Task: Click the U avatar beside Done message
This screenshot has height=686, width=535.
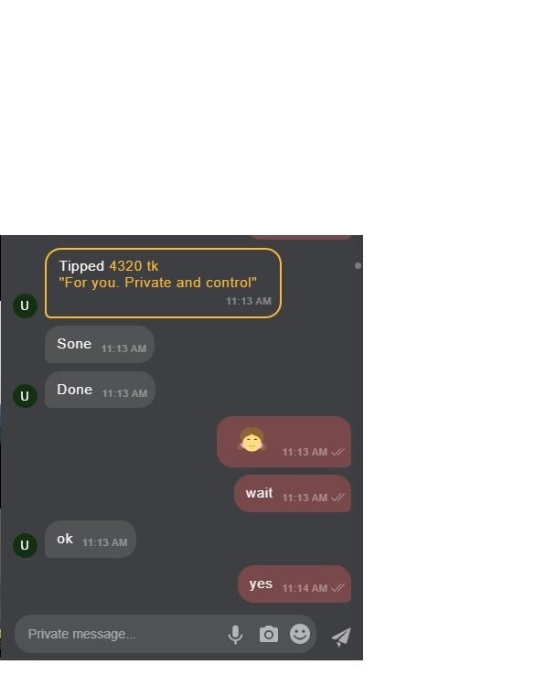Action: coord(25,395)
